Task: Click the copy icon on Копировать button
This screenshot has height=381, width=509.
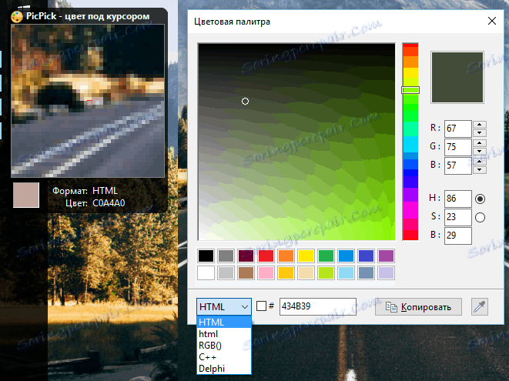Action: (391, 307)
